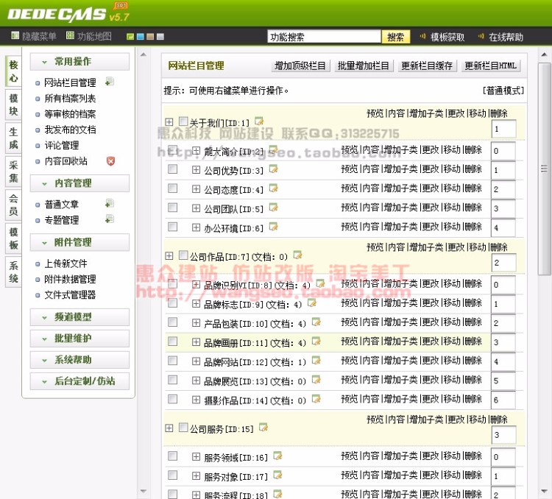Click the add icon beside 专题管理

coord(110,219)
